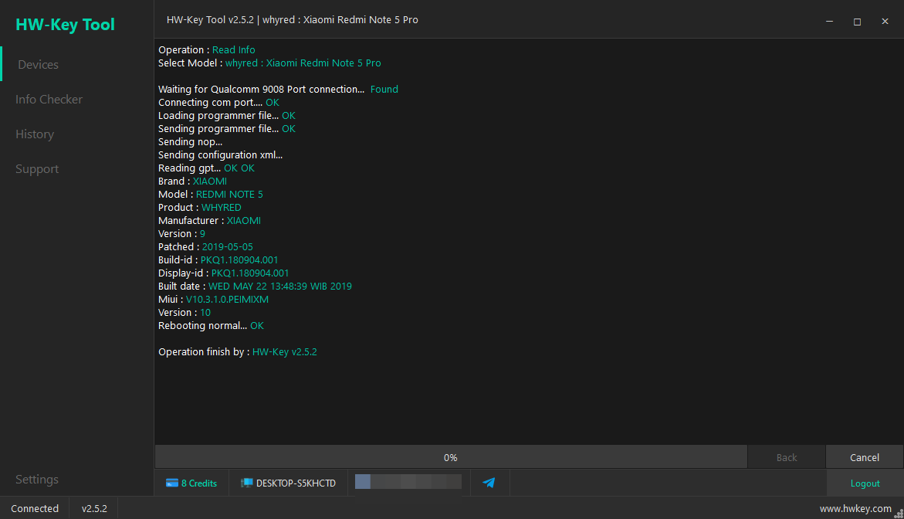The height and width of the screenshot is (519, 904).
Task: Go to the Support section
Action: pyautogui.click(x=37, y=169)
